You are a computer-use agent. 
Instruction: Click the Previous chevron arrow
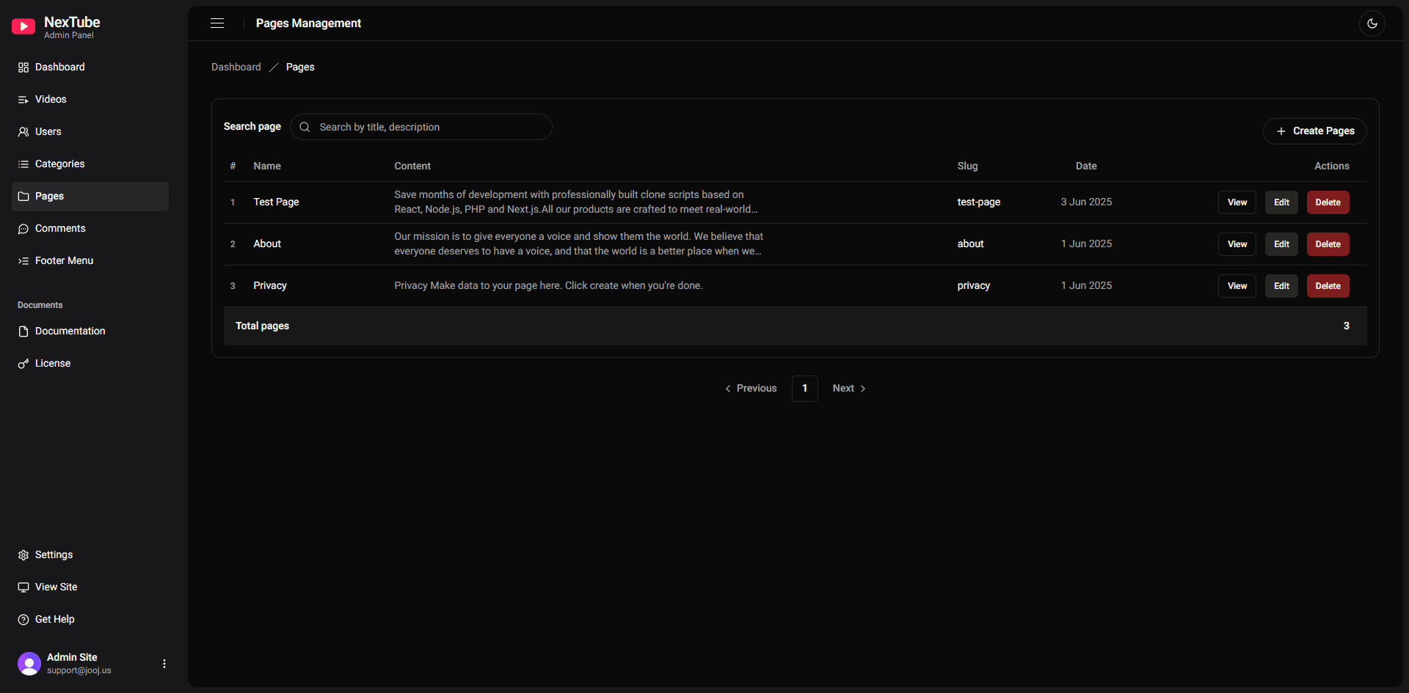(728, 389)
